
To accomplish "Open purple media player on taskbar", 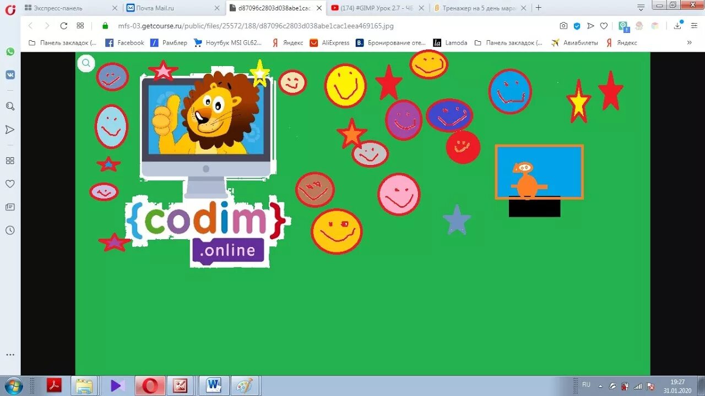I will point(117,386).
